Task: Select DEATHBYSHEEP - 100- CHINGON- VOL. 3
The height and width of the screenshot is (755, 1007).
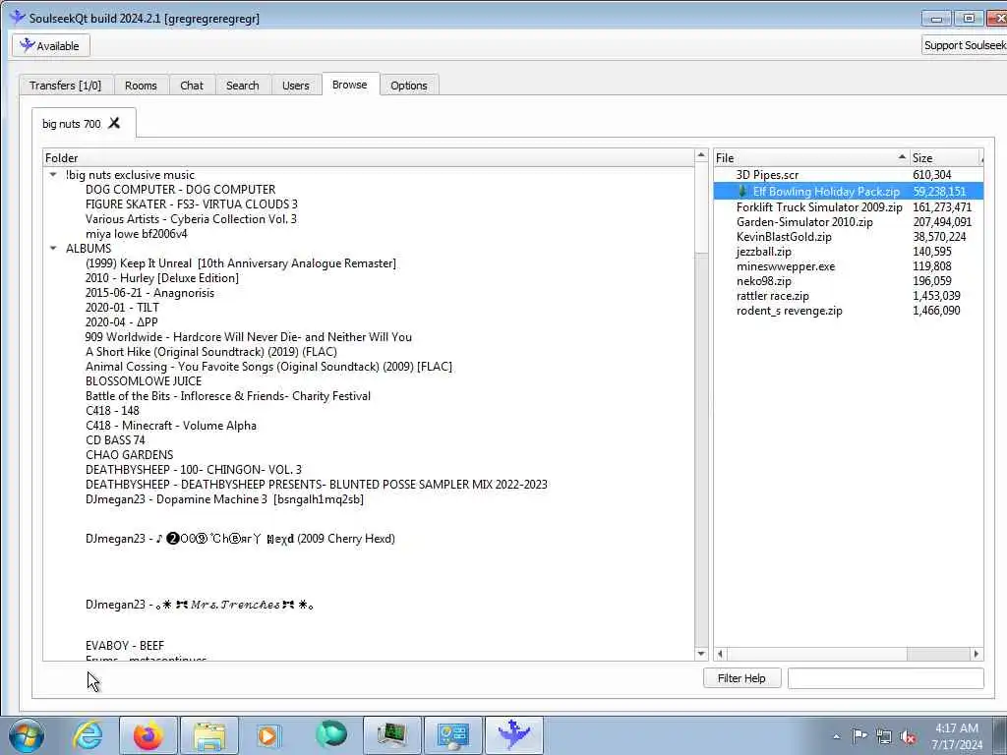Action: 194,470
